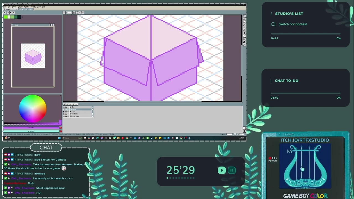The image size is (354, 199).
Task: Start the stream timer with play button
Action: click(x=222, y=170)
